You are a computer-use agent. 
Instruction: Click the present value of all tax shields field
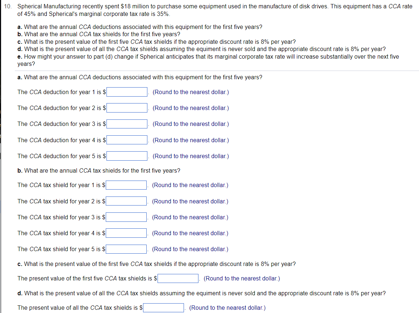pyautogui.click(x=163, y=307)
